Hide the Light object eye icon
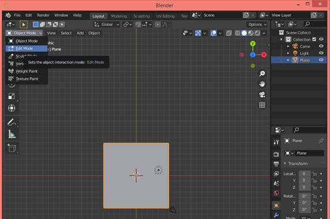Screen dimensions: 330x219 [321, 53]
